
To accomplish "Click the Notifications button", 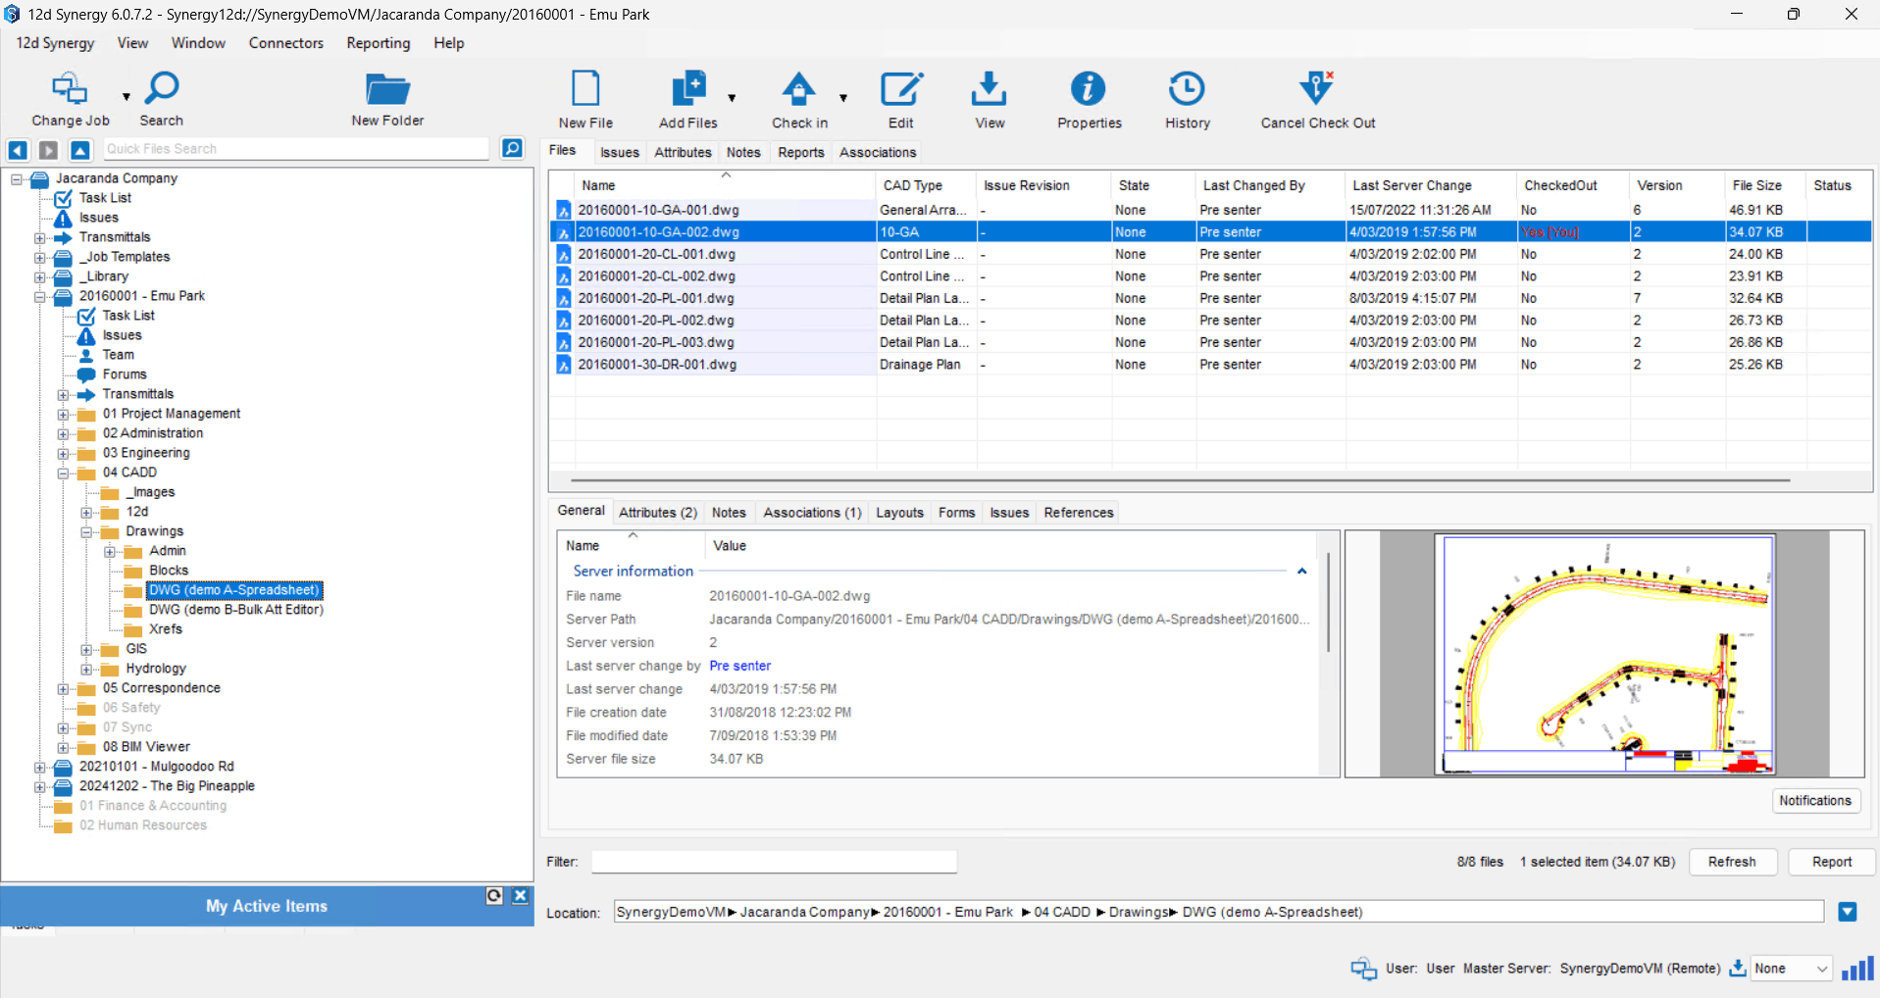I will [x=1814, y=801].
